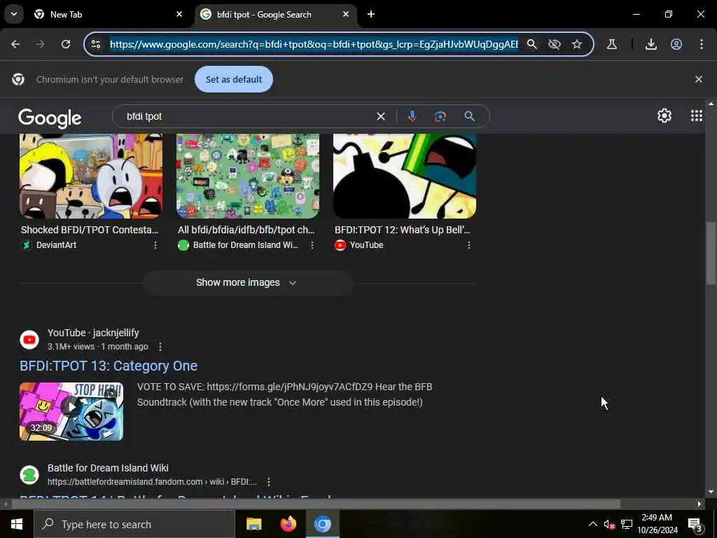Open the Google apps grid
The image size is (717, 538).
tap(697, 116)
